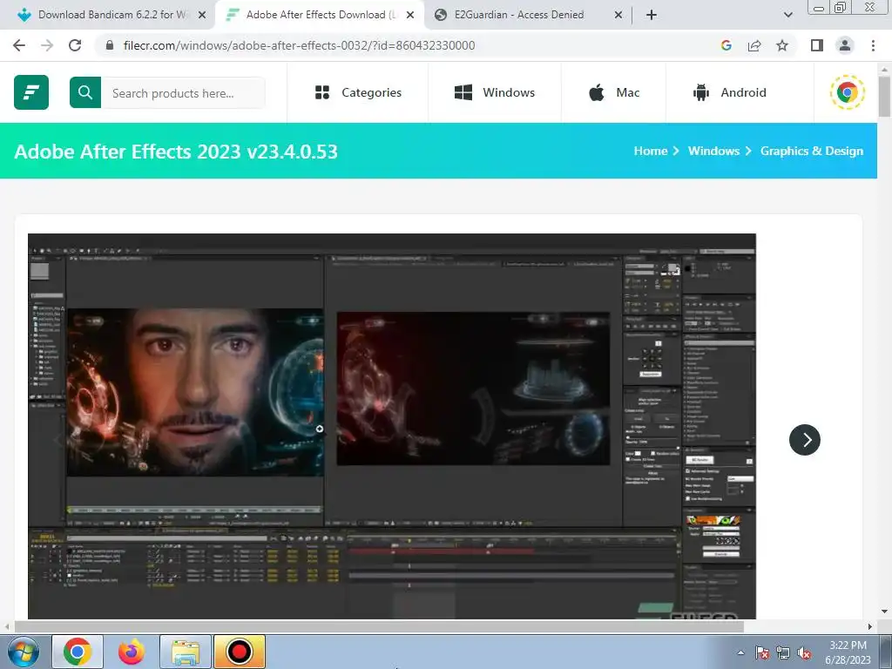Click the green search magnifier button
892x669 pixels.
tap(85, 92)
